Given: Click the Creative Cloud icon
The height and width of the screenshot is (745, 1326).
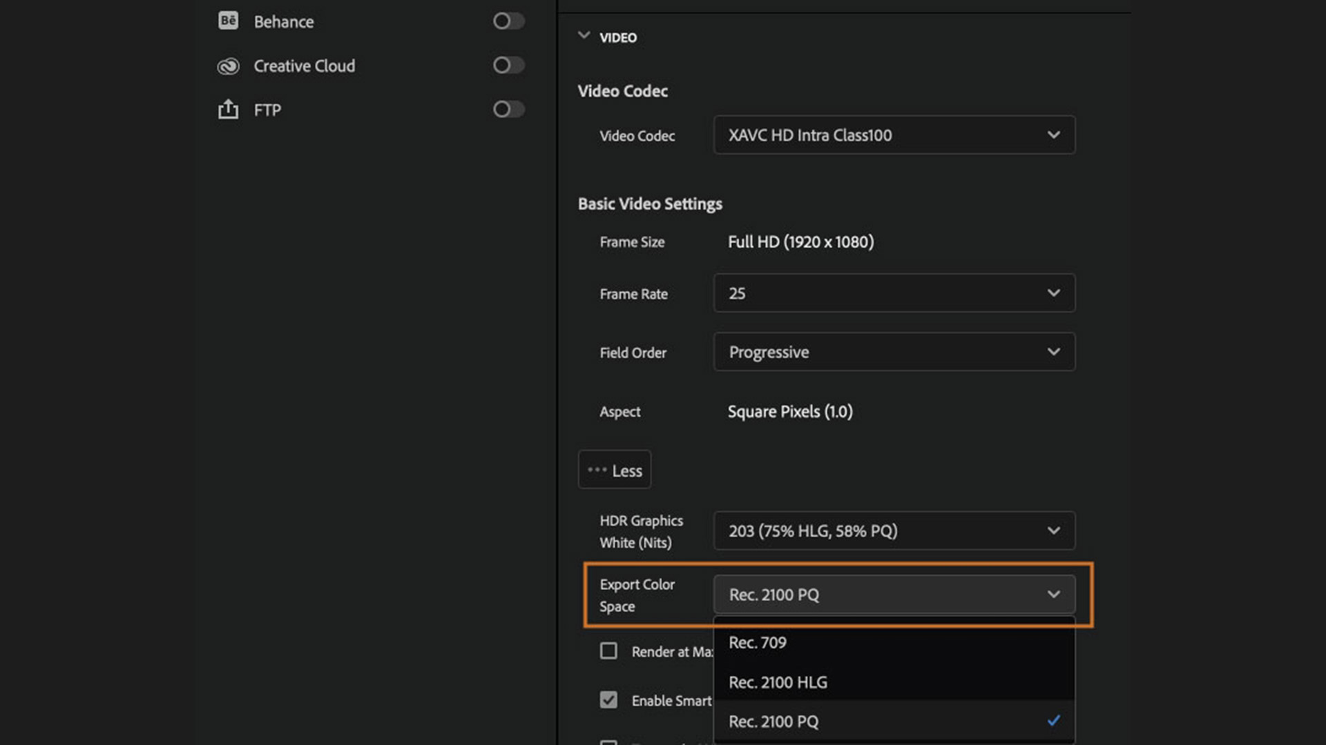Looking at the screenshot, I should [x=228, y=66].
